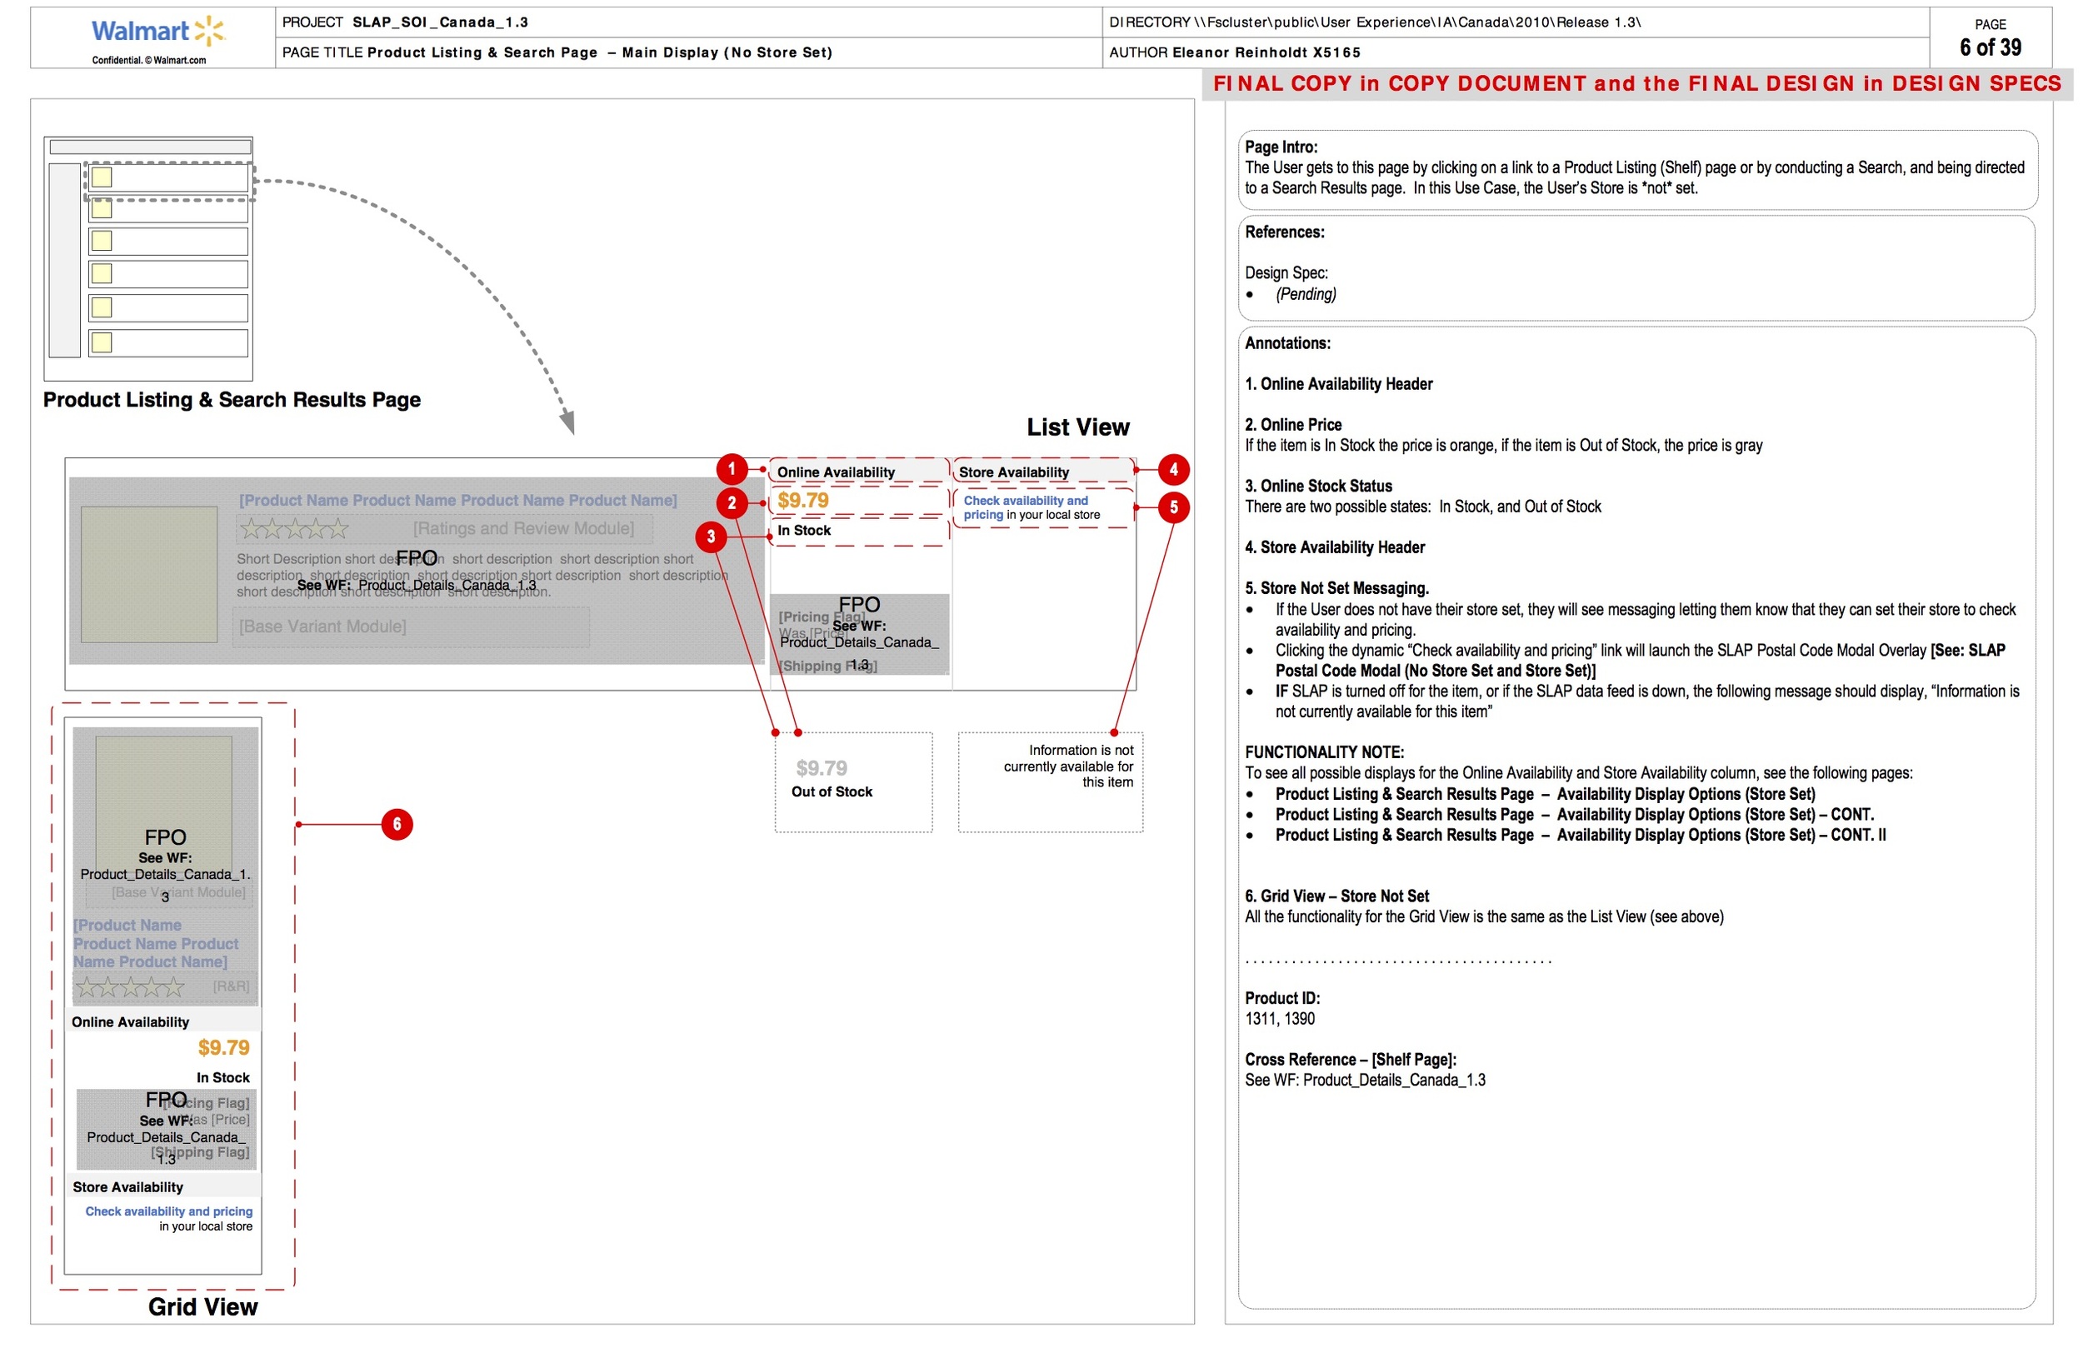The image size is (2083, 1348).
Task: Click the 'PAGE 6 of 39' indicator
Action: point(1991,38)
